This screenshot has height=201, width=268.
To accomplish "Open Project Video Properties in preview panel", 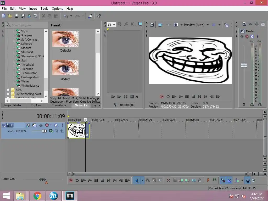I will point(152,25).
